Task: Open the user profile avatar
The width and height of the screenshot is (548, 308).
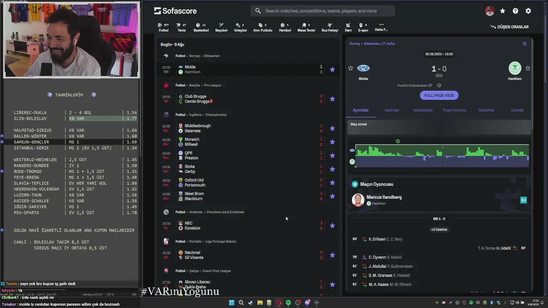Action: (x=490, y=11)
